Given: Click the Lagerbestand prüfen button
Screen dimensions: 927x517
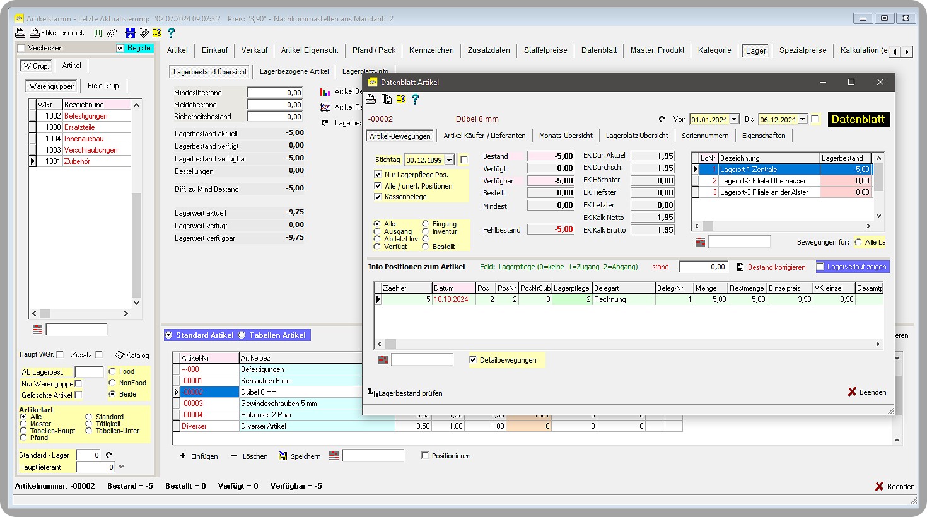Looking at the screenshot, I should click(x=405, y=393).
